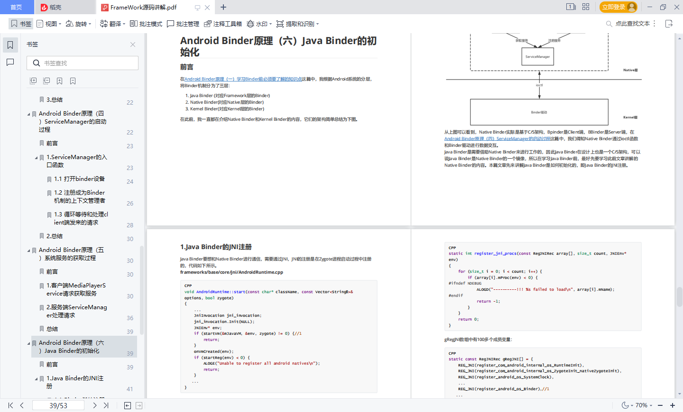This screenshot has width=683, height=412.
Task: Select bookmark 1.2 注册成为Binder机制的上下文管理者
Action: coord(80,197)
